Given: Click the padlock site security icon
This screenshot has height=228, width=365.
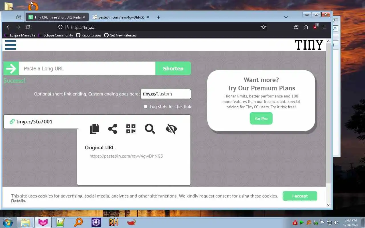Looking at the screenshot, I should point(67,27).
